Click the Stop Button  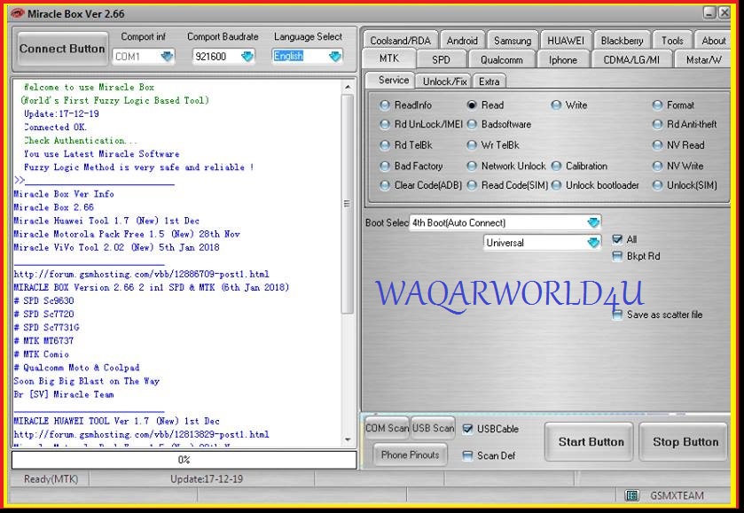685,442
